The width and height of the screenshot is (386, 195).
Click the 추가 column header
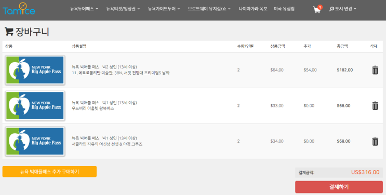click(307, 46)
